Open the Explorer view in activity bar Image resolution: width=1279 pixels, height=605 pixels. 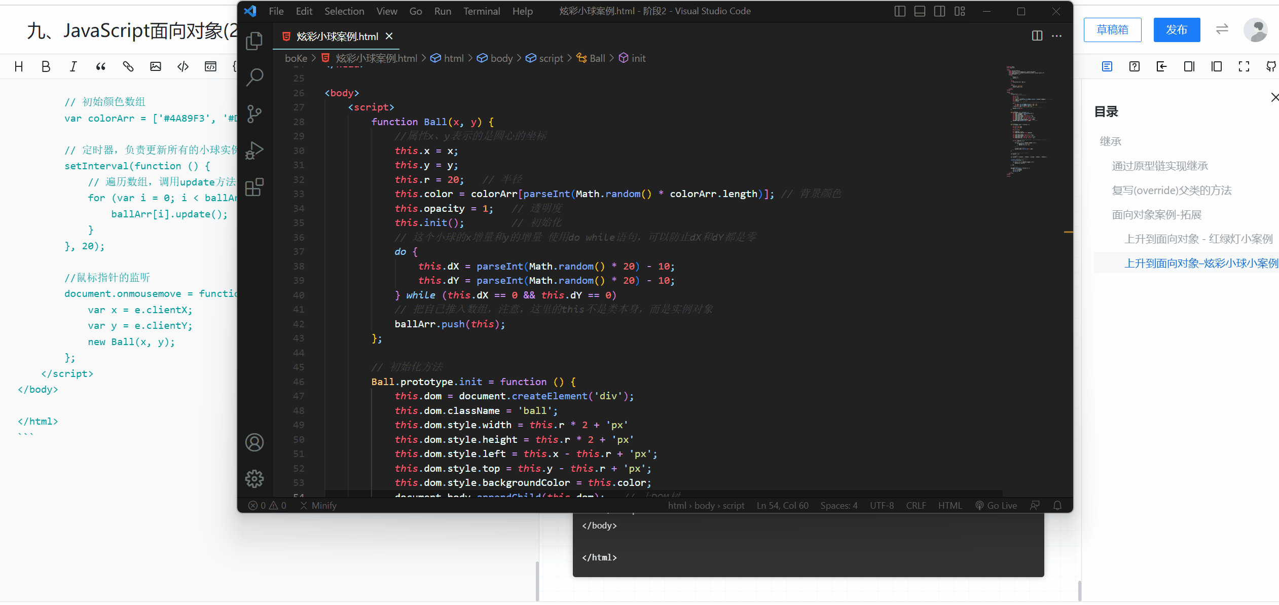tap(254, 41)
